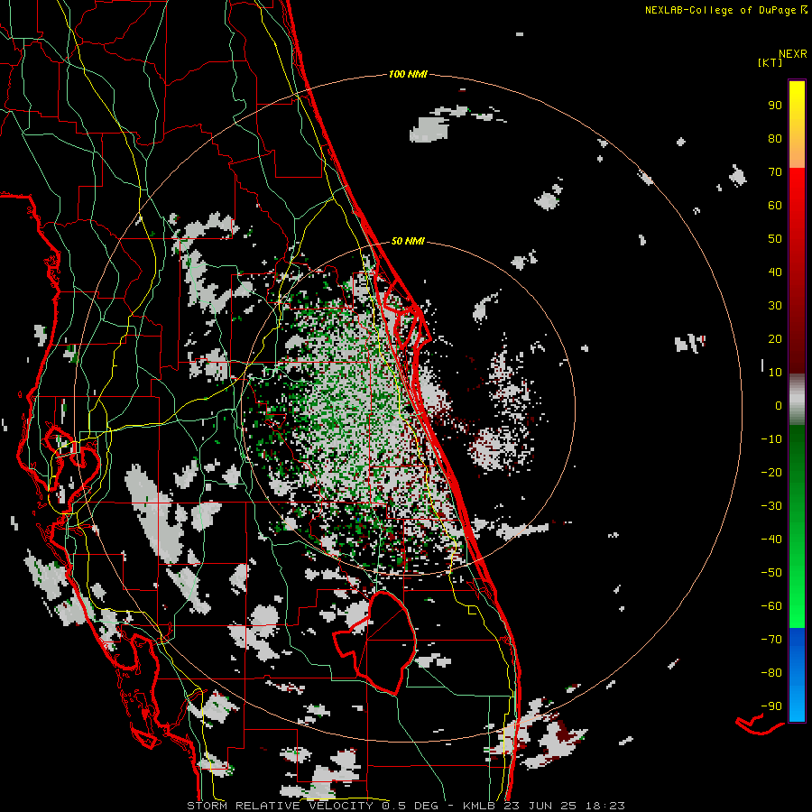
Task: Select the positive 80 value on velocity scale
Action: click(x=775, y=139)
